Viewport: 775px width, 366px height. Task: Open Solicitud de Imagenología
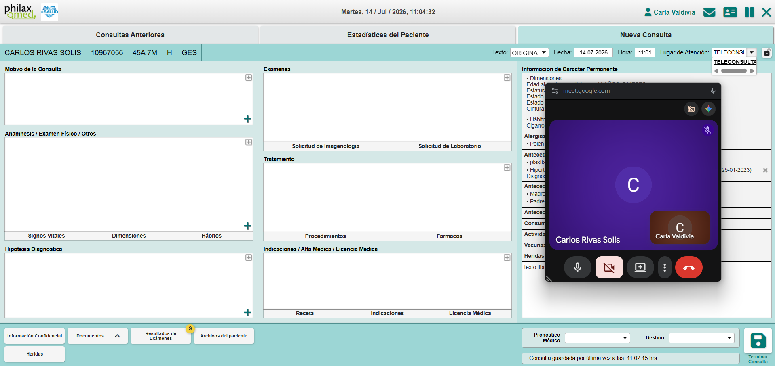pos(325,146)
